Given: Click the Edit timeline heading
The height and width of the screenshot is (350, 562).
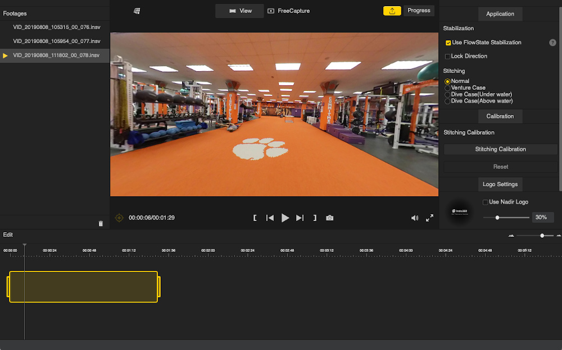Looking at the screenshot, I should tap(8, 235).
